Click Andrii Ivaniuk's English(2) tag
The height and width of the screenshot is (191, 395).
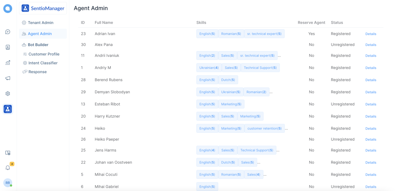click(x=207, y=55)
